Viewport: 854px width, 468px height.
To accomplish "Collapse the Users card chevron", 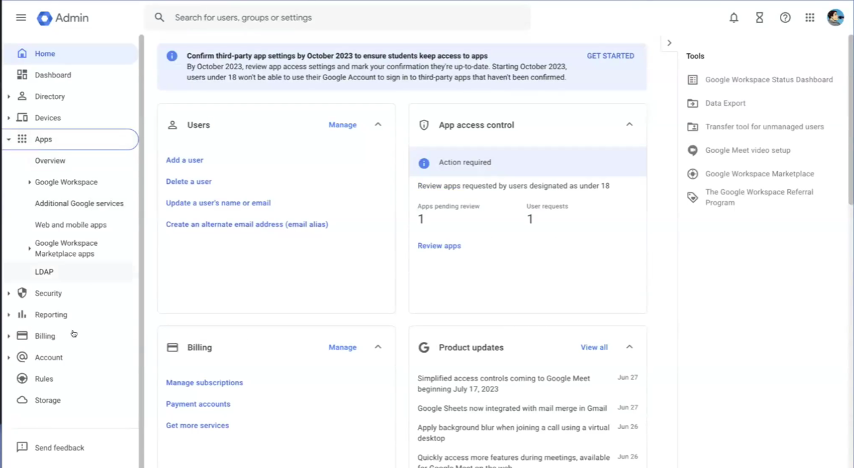I will click(x=378, y=125).
